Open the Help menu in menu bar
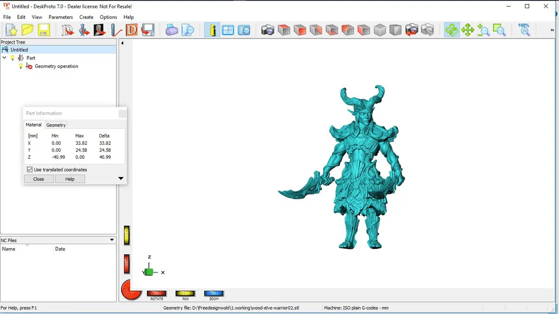The height and width of the screenshot is (314, 559). [128, 17]
